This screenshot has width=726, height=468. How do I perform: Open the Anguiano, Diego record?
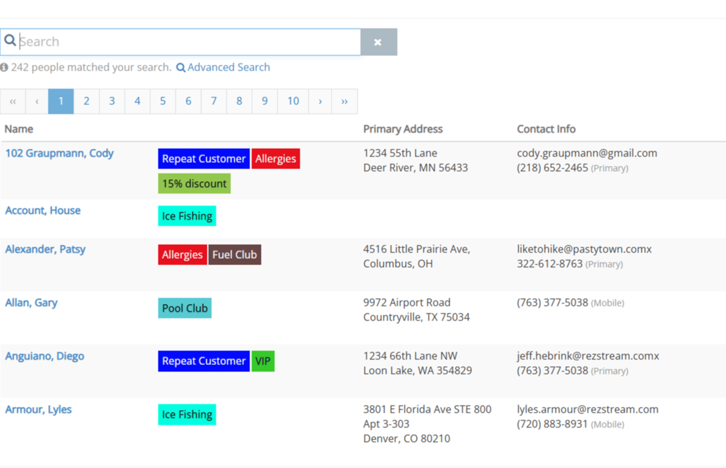44,356
